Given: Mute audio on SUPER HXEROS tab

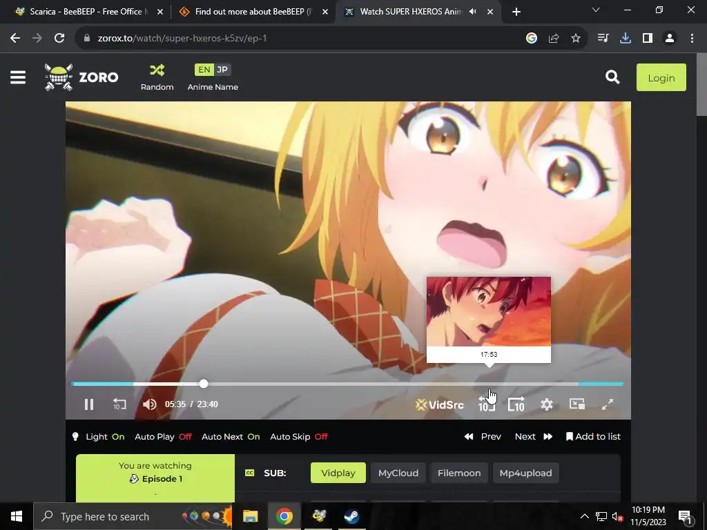Looking at the screenshot, I should 472,12.
